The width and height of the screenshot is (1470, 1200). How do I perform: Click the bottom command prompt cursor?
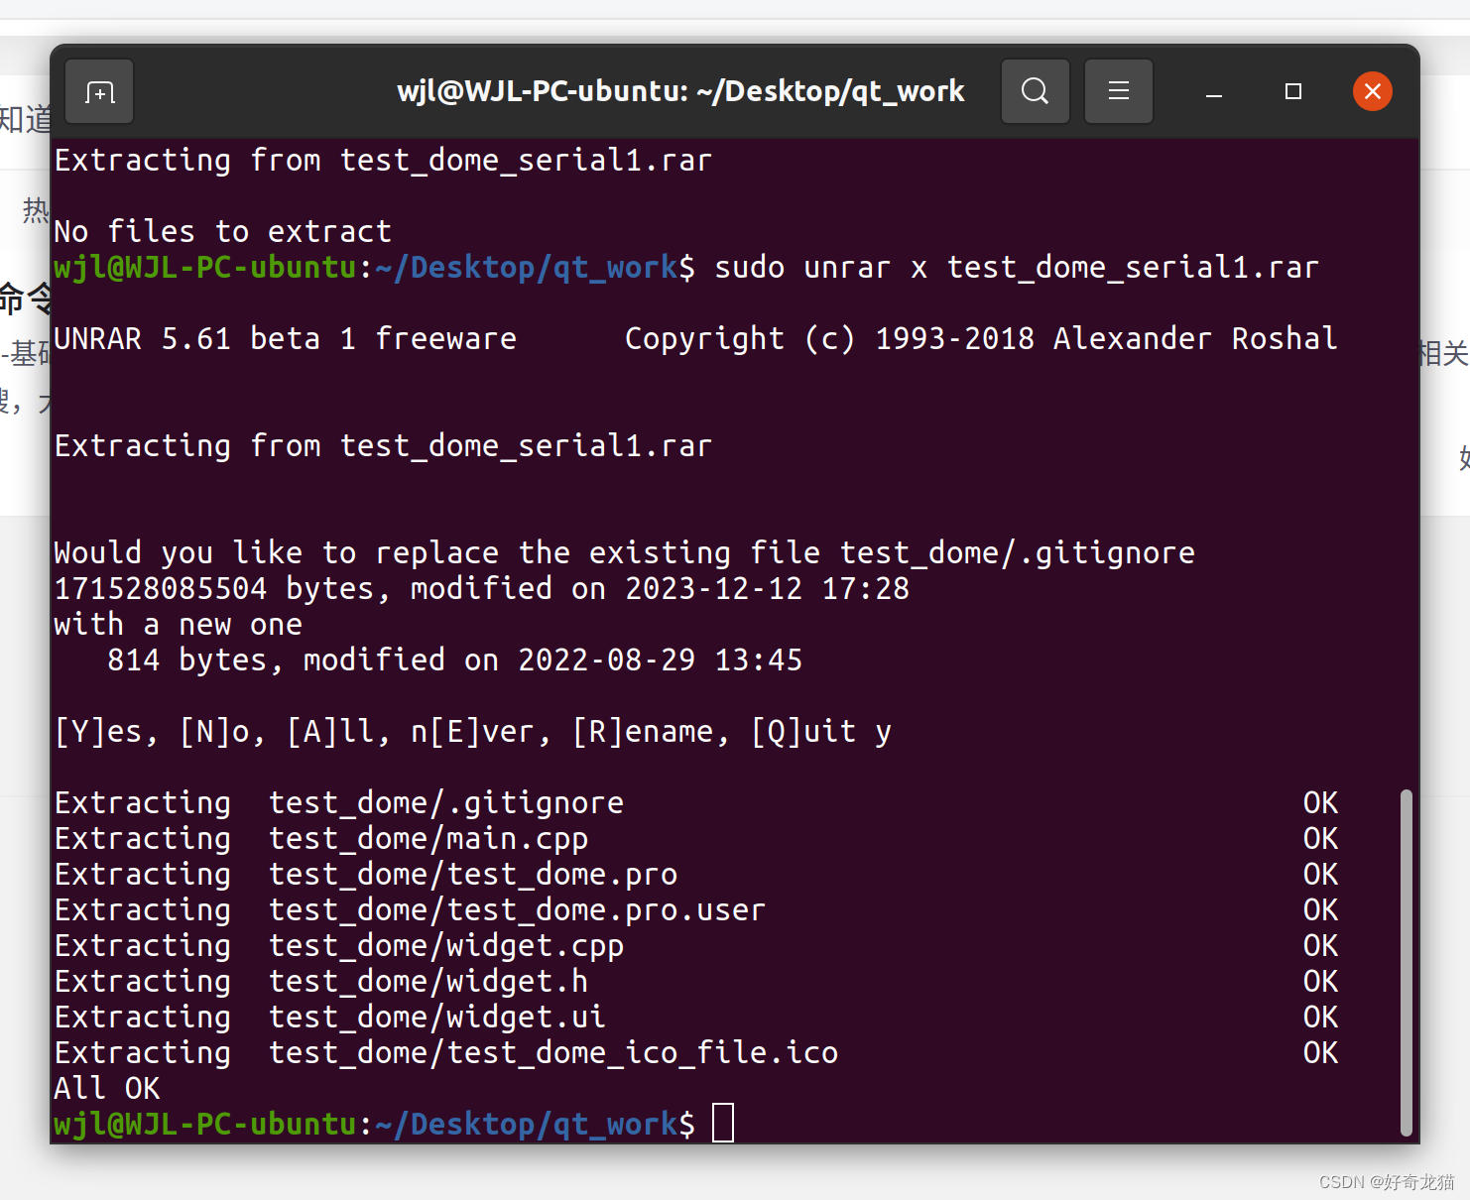[723, 1123]
